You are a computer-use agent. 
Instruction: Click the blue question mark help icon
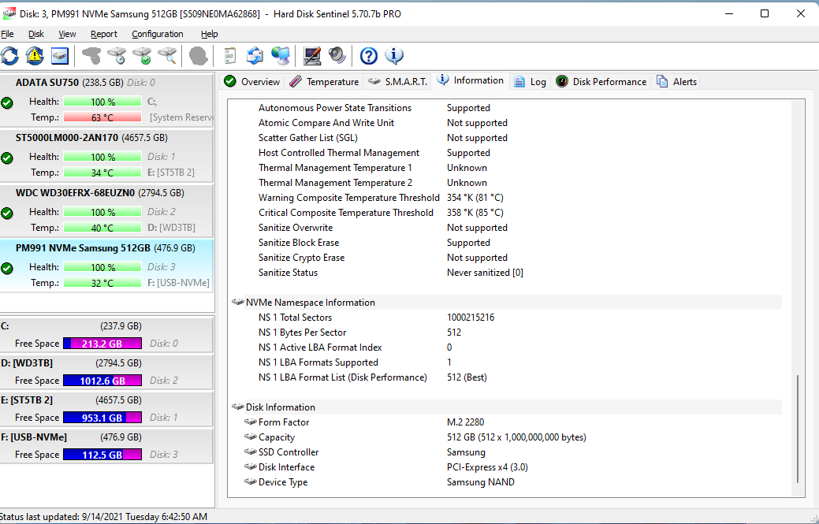(x=369, y=56)
